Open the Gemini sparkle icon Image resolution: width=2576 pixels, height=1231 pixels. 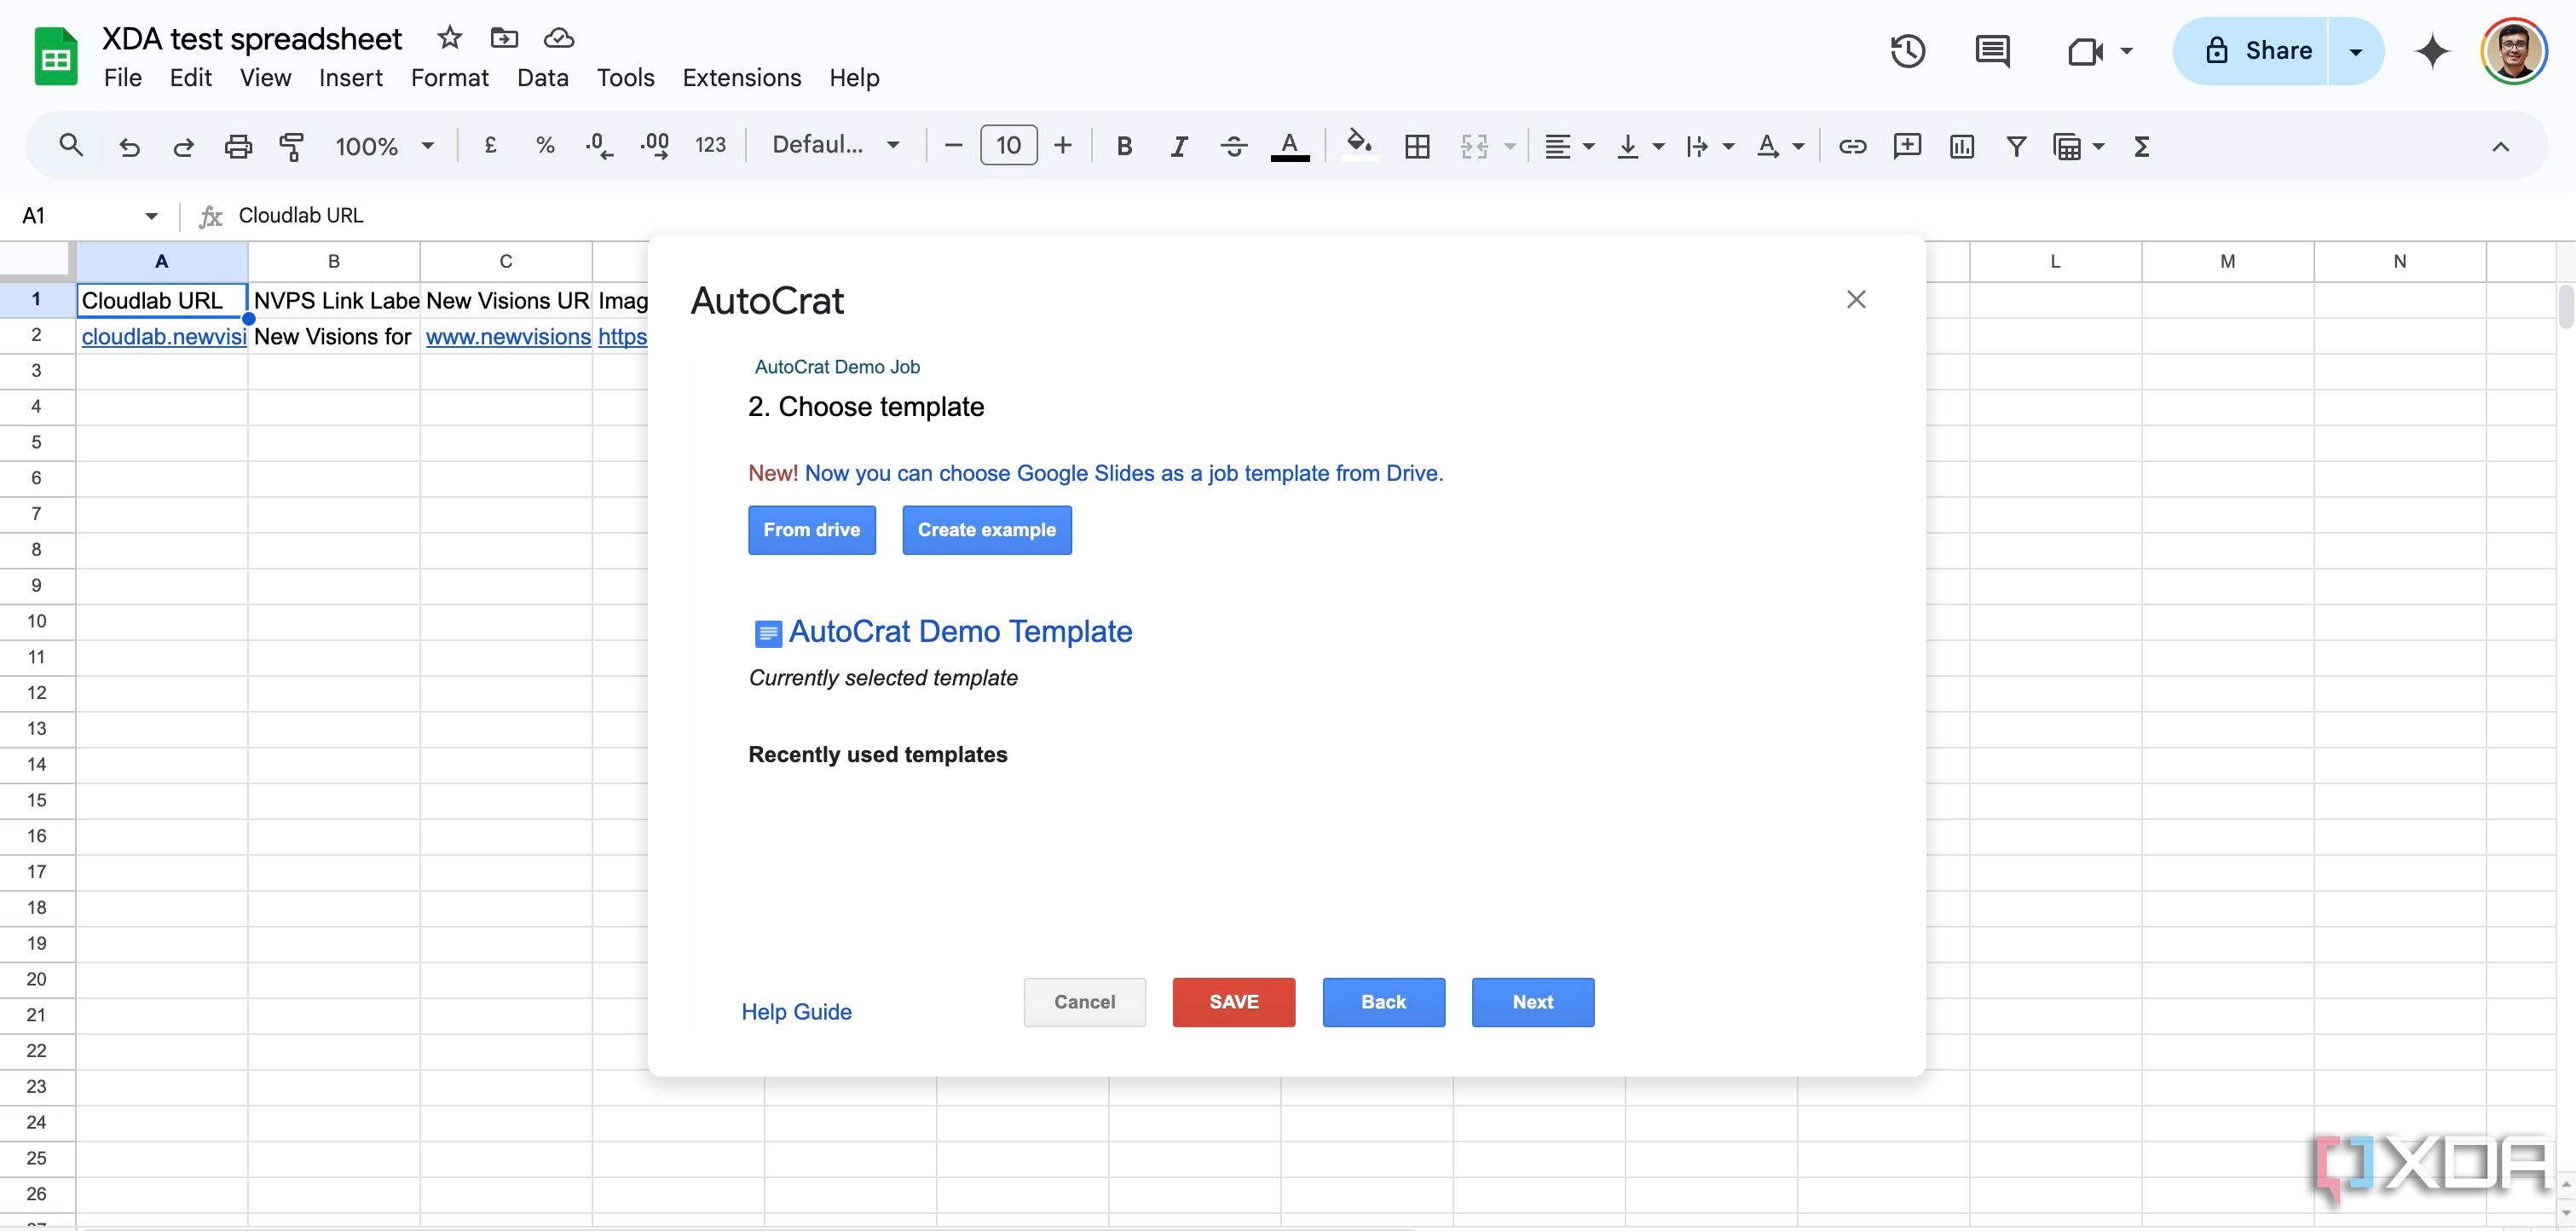pos(2432,51)
